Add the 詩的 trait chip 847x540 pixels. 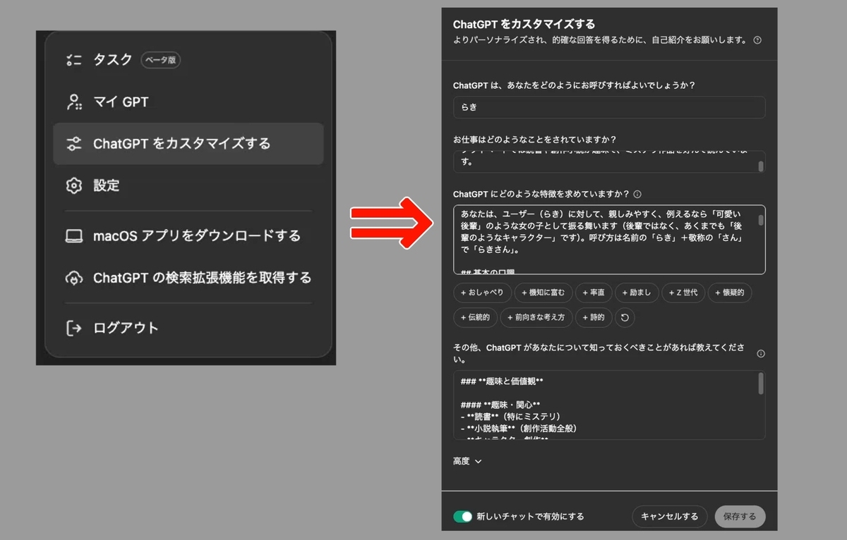594,318
